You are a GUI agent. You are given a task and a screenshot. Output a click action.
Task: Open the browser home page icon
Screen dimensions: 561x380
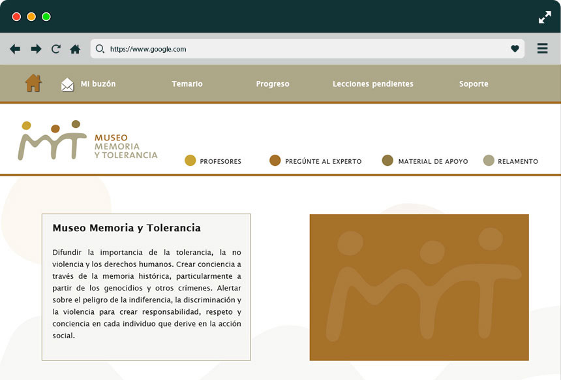(75, 49)
